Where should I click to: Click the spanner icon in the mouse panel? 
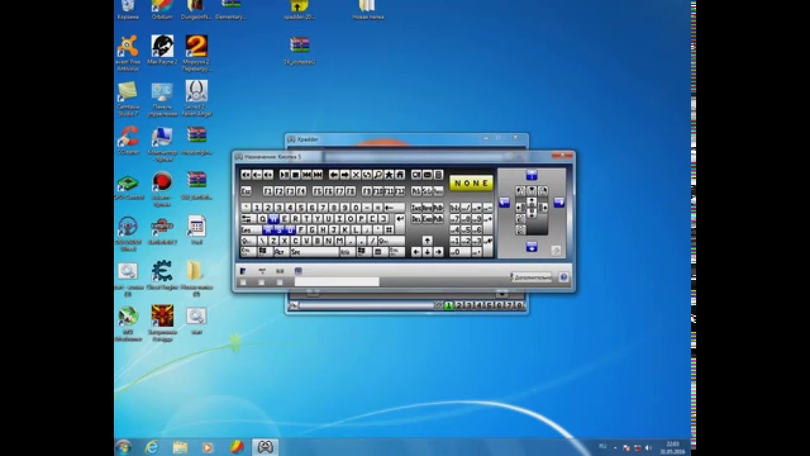coord(556,250)
